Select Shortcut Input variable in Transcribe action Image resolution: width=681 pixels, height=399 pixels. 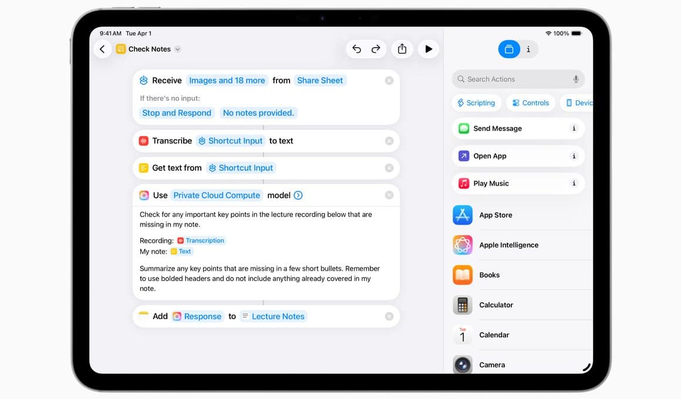coord(231,141)
